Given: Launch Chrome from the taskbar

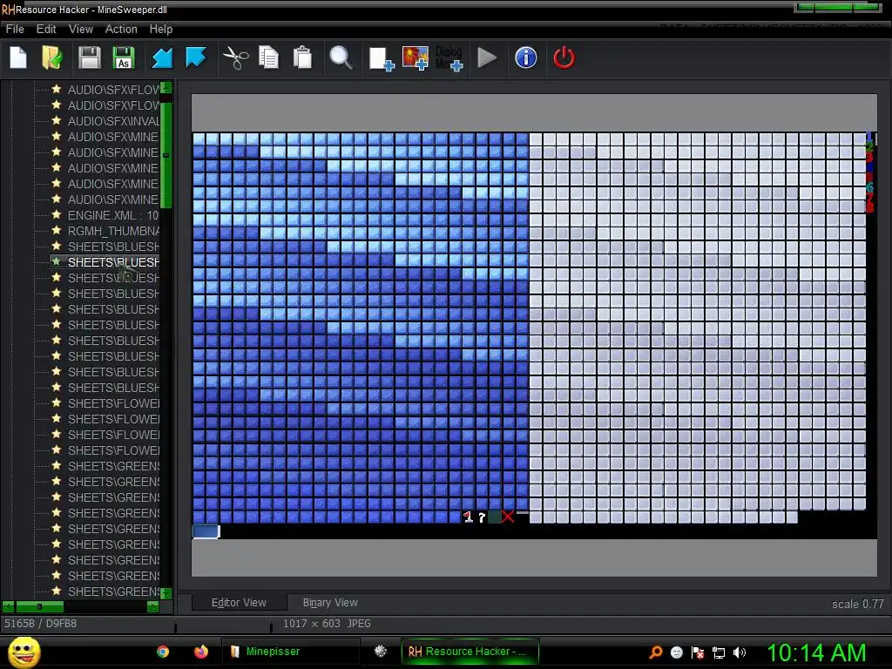Looking at the screenshot, I should [163, 652].
